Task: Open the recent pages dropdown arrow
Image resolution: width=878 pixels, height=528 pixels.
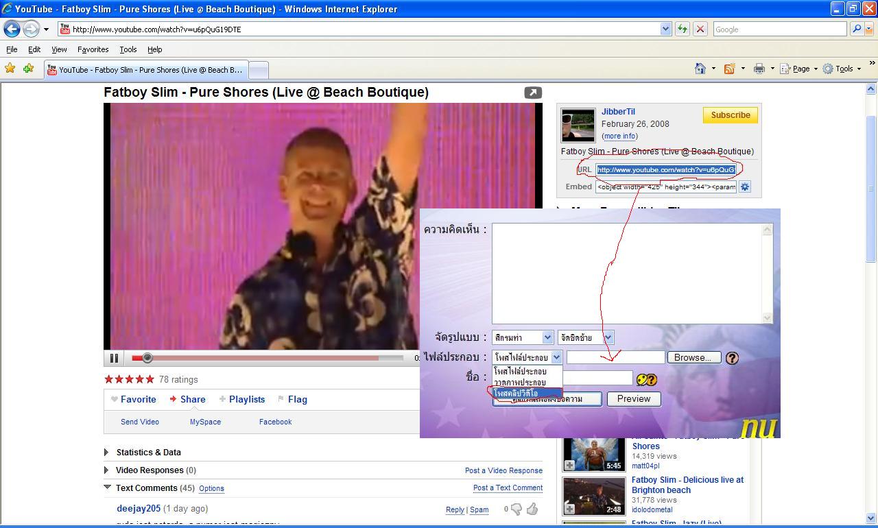Action: point(46,29)
